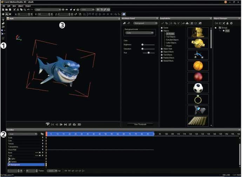Expand the Particle Effects tree node
242x177 pixels.
pyautogui.click(x=162, y=58)
